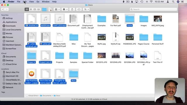This screenshot has height=105, width=187.
Task: Open the Action gear menu
Action: coord(65,9)
